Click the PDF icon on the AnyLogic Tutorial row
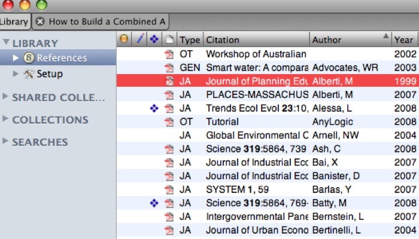Viewport: 419px width, 239px height. [169, 122]
